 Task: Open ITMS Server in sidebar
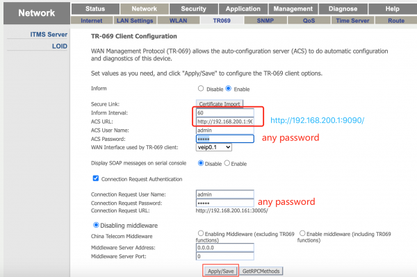pos(49,35)
